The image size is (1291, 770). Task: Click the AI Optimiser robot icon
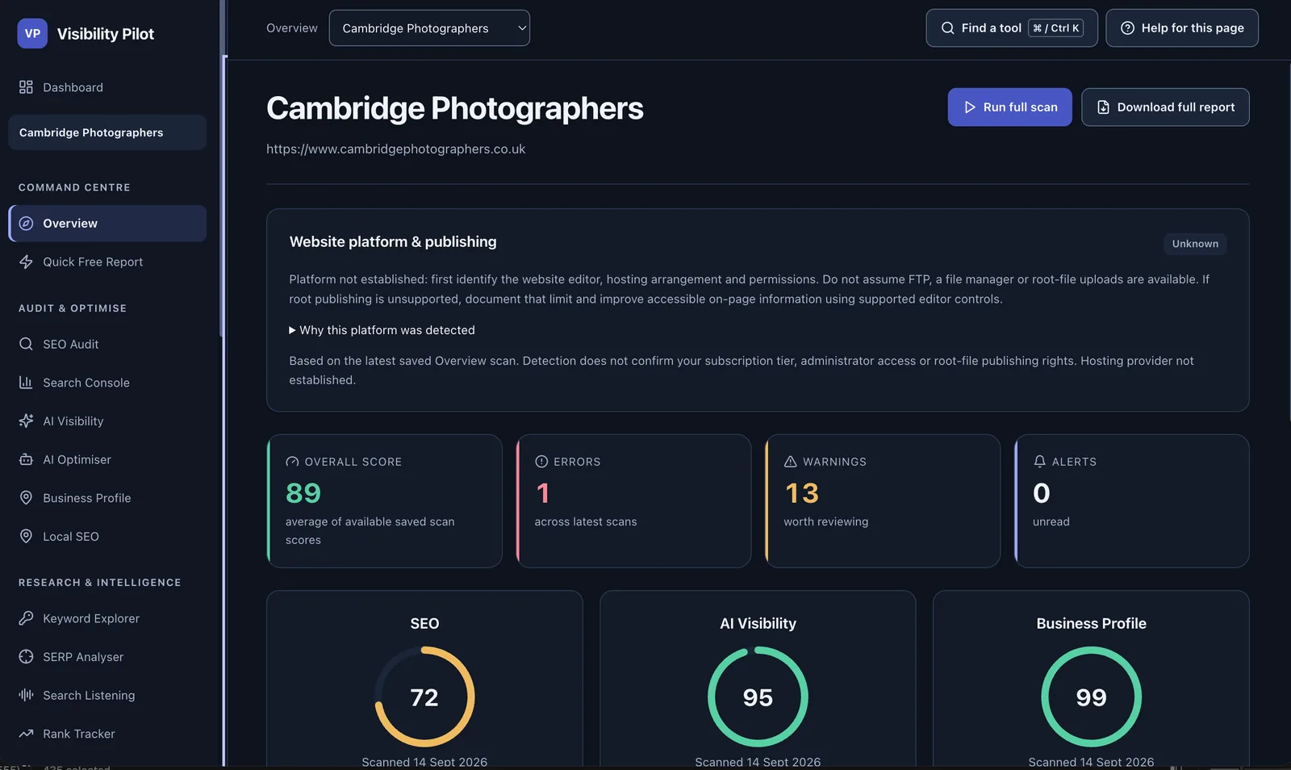pyautogui.click(x=26, y=460)
